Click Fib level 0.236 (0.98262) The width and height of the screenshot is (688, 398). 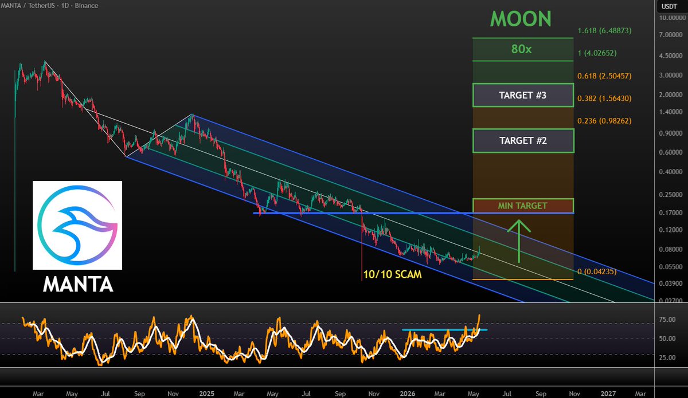click(604, 121)
